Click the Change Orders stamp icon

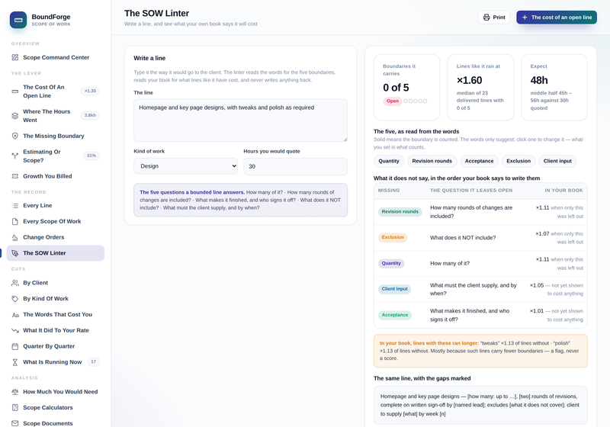[14, 237]
